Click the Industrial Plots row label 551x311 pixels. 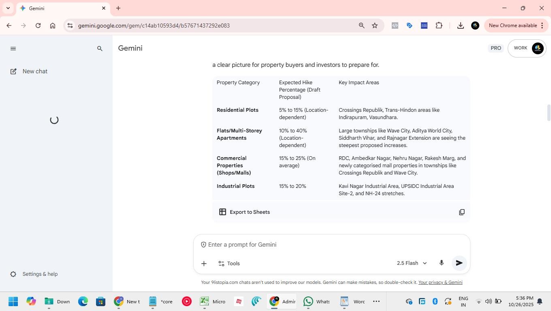pos(235,186)
